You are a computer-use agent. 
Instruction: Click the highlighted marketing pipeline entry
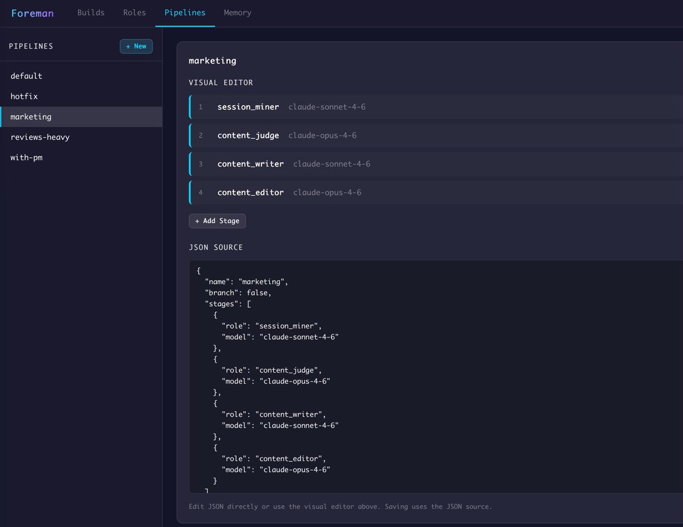point(31,117)
